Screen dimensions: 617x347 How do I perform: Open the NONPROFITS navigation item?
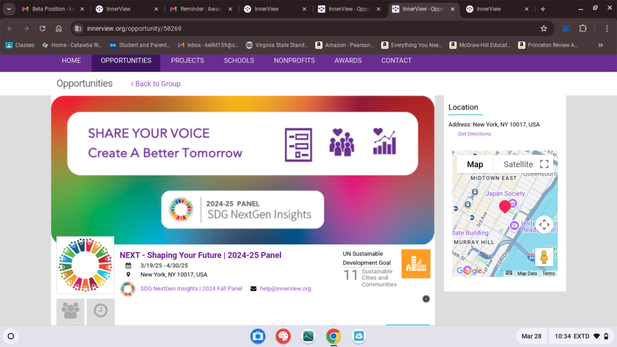[x=295, y=61]
